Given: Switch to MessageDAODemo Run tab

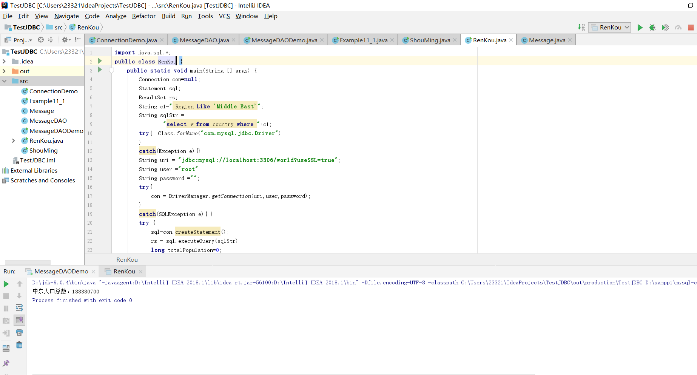Looking at the screenshot, I should [61, 271].
